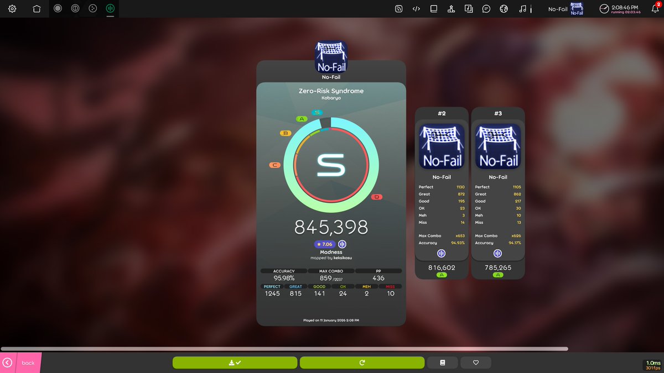The height and width of the screenshot is (373, 664).
Task: Click the 2:08:46 PM toolbar clock
Action: pyautogui.click(x=621, y=9)
